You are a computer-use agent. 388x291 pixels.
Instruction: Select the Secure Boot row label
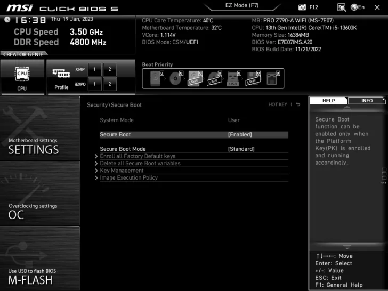tap(115, 135)
